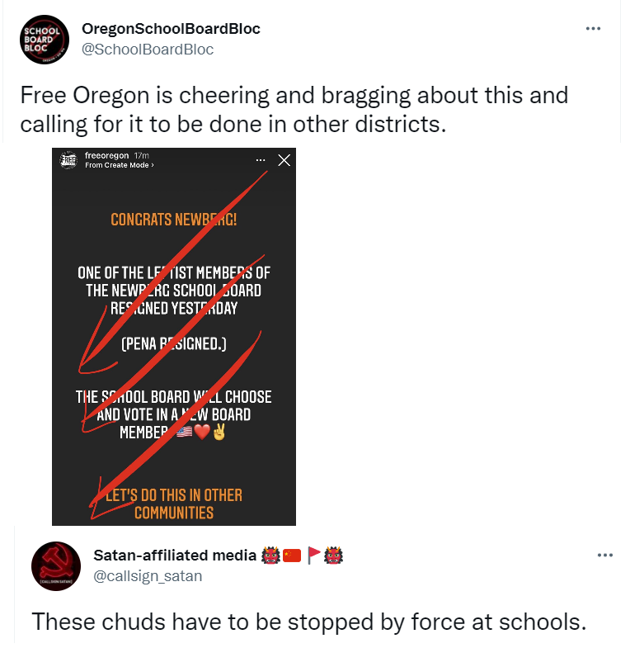
Task: Click the 'These chuds have to be stopped' tweet text
Action: tap(308, 622)
